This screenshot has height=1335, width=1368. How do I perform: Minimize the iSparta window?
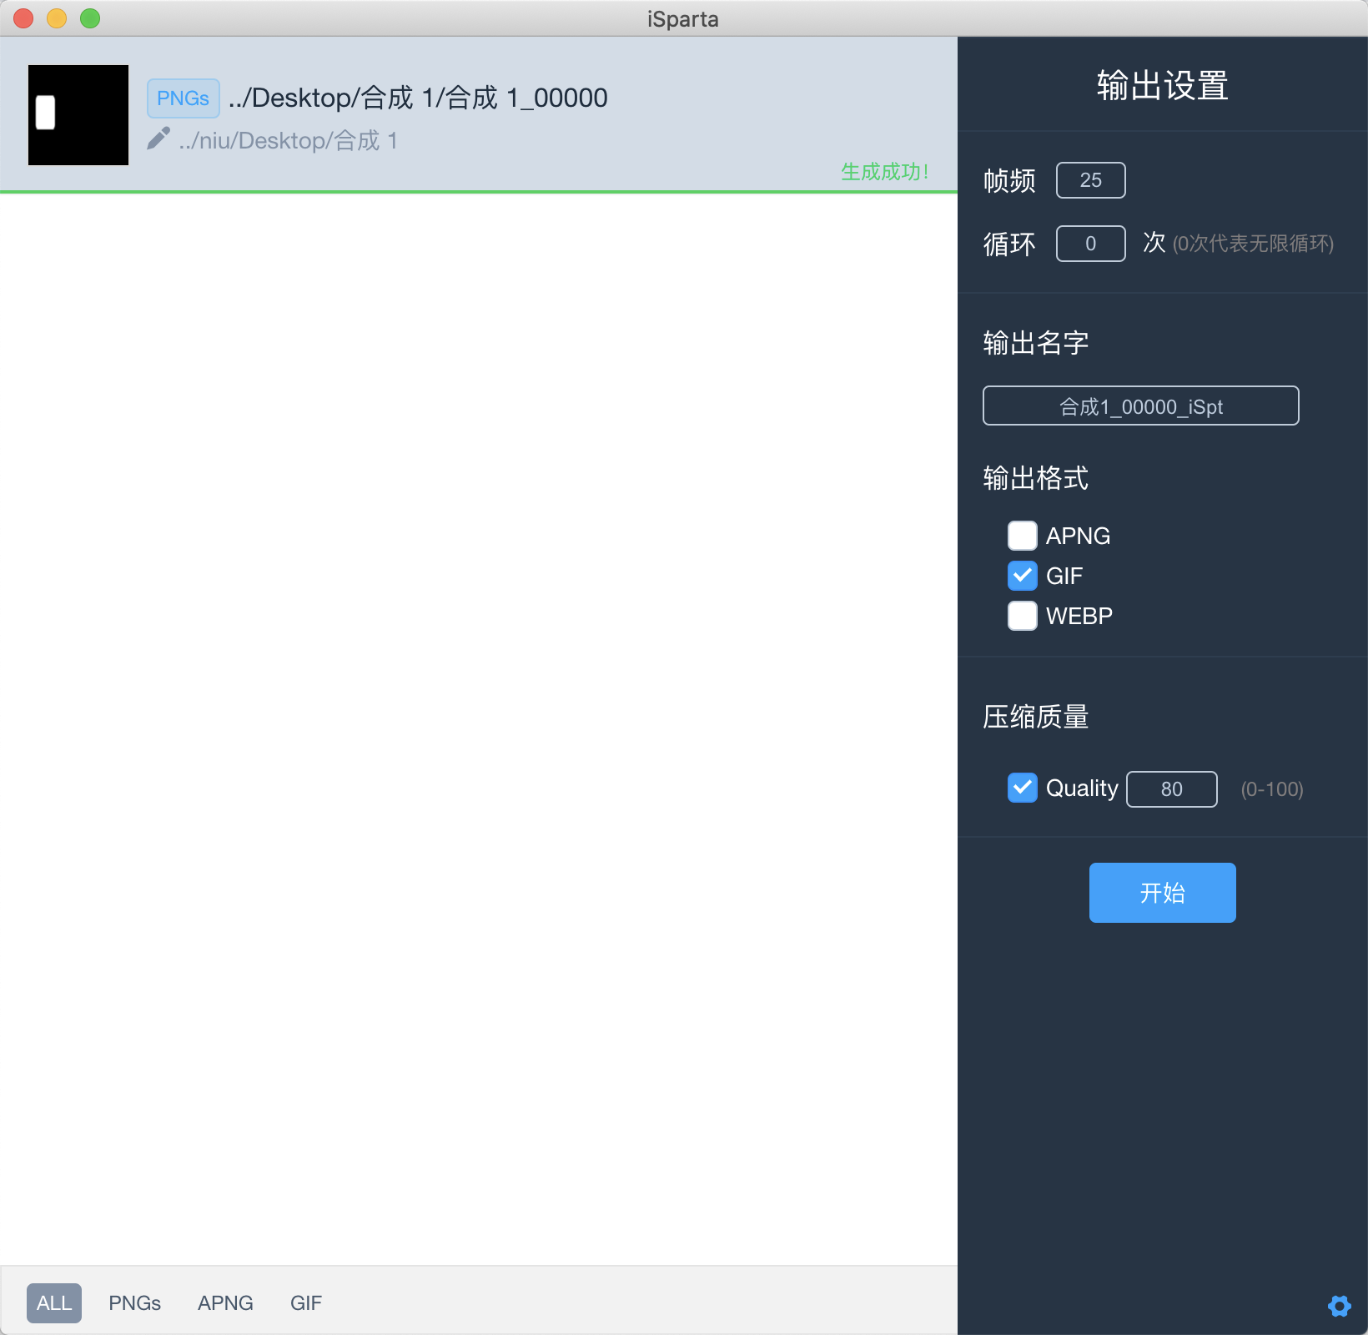coord(57,18)
